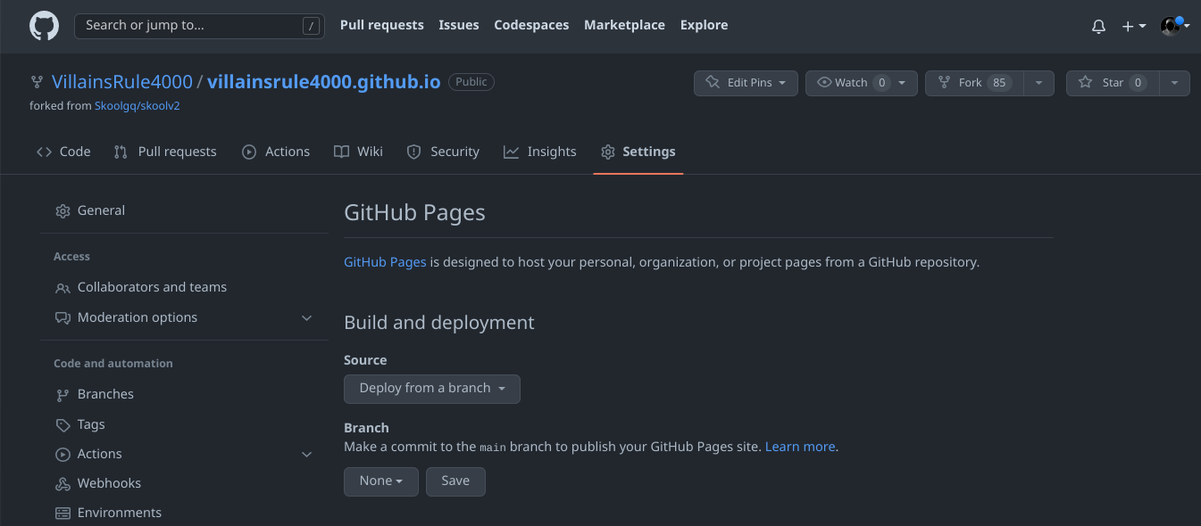Open the notifications bell
The width and height of the screenshot is (1201, 526).
tap(1098, 27)
